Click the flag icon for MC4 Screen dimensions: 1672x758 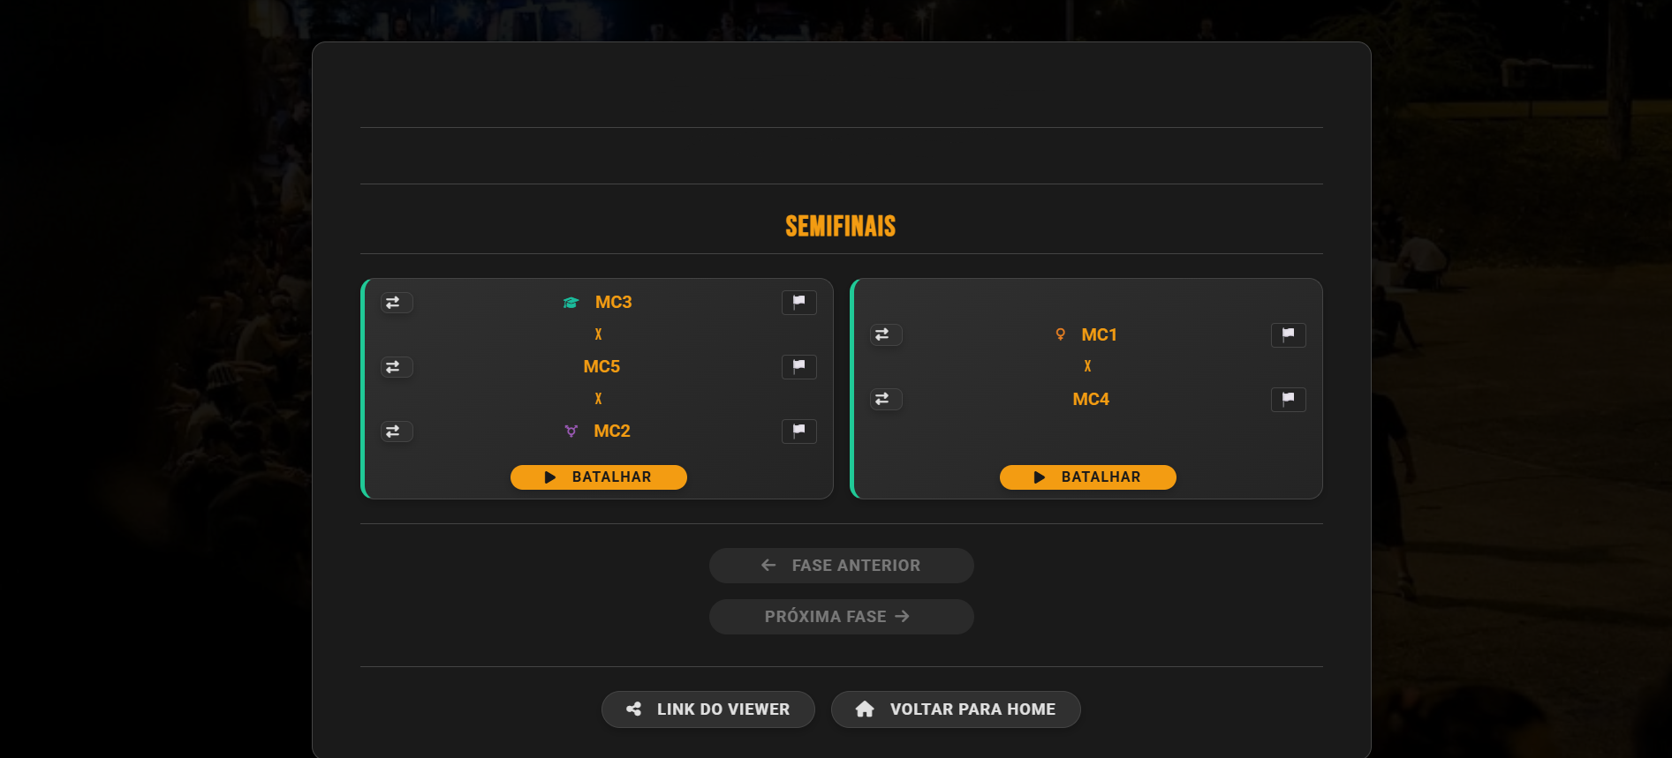tap(1288, 400)
